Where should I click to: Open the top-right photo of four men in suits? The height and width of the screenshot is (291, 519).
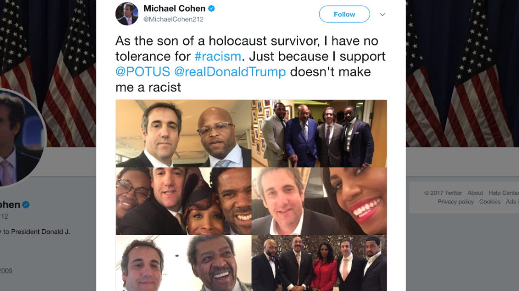pos(319,133)
